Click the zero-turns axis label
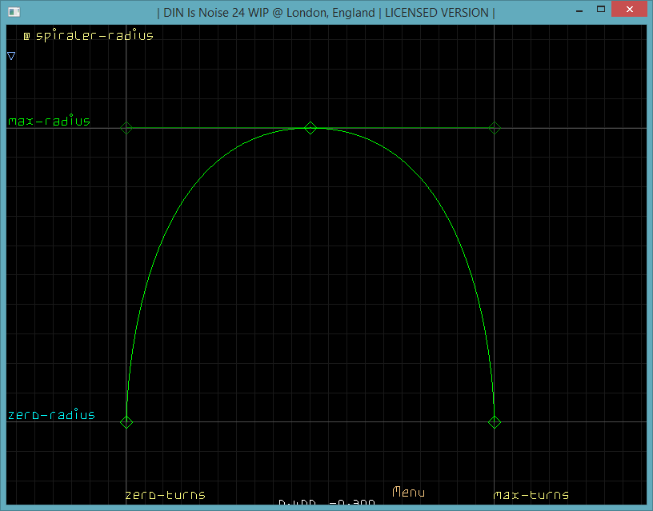This screenshot has height=511, width=653. tap(165, 495)
